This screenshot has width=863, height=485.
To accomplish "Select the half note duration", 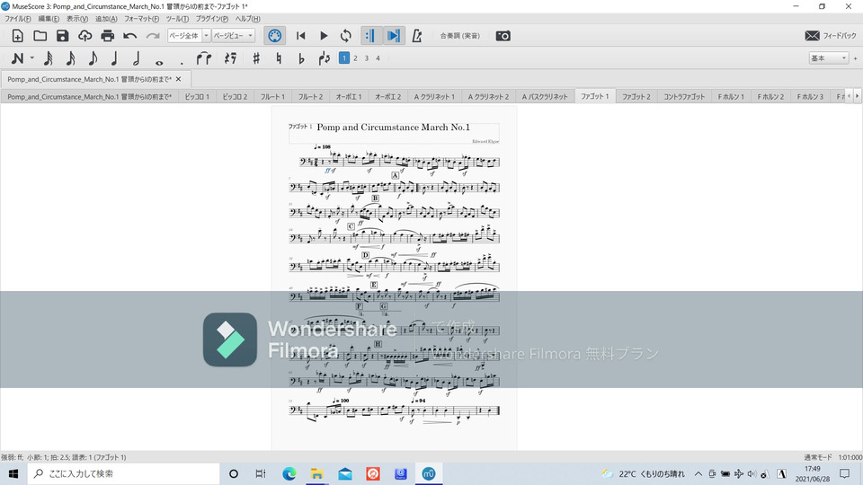I will point(137,58).
